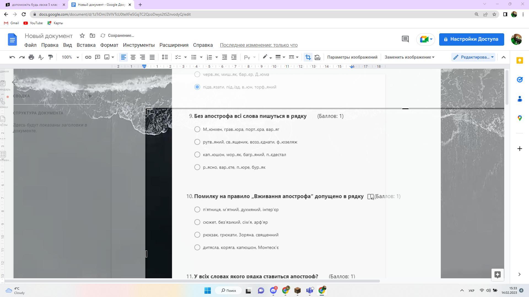Click the line spacing icon
Screen dimensions: 529x297
[165, 57]
